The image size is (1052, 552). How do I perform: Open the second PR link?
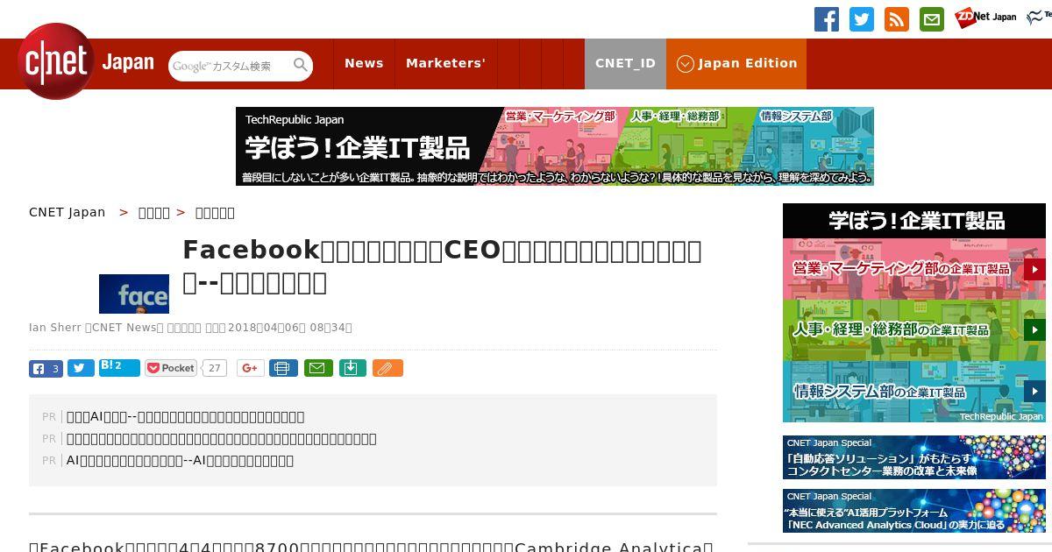pos(222,439)
